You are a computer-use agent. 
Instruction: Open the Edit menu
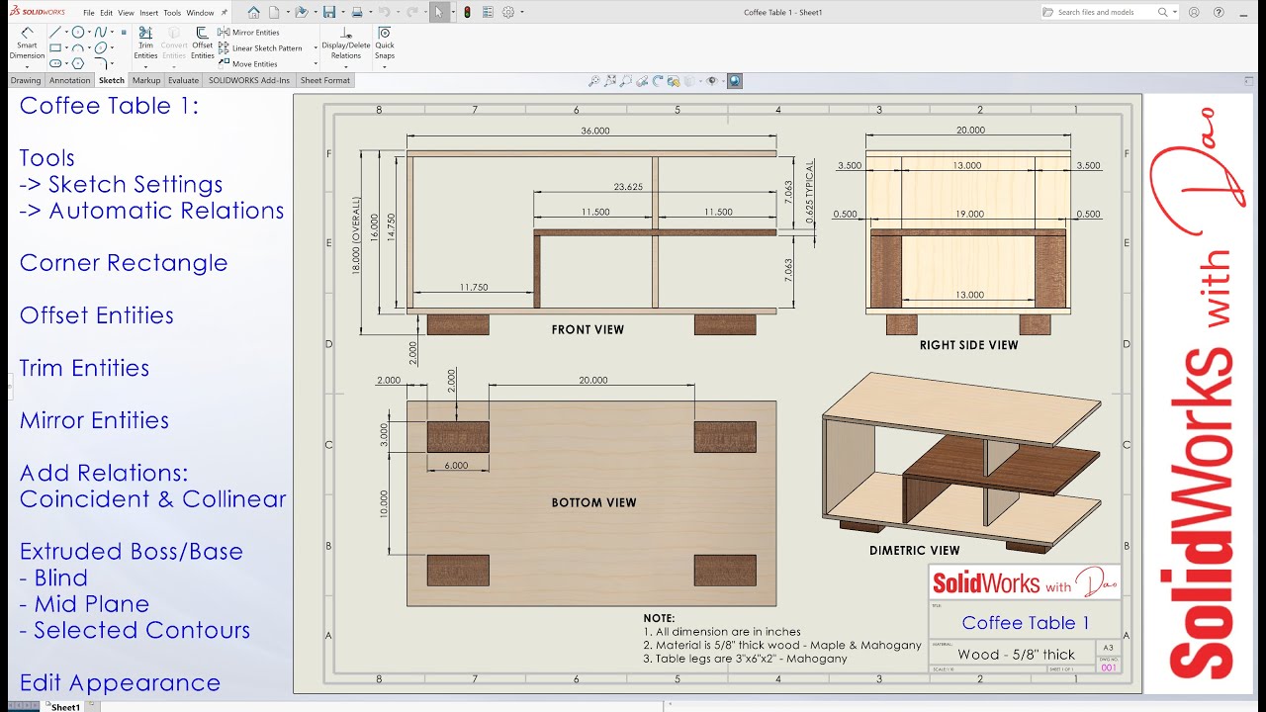click(x=106, y=13)
